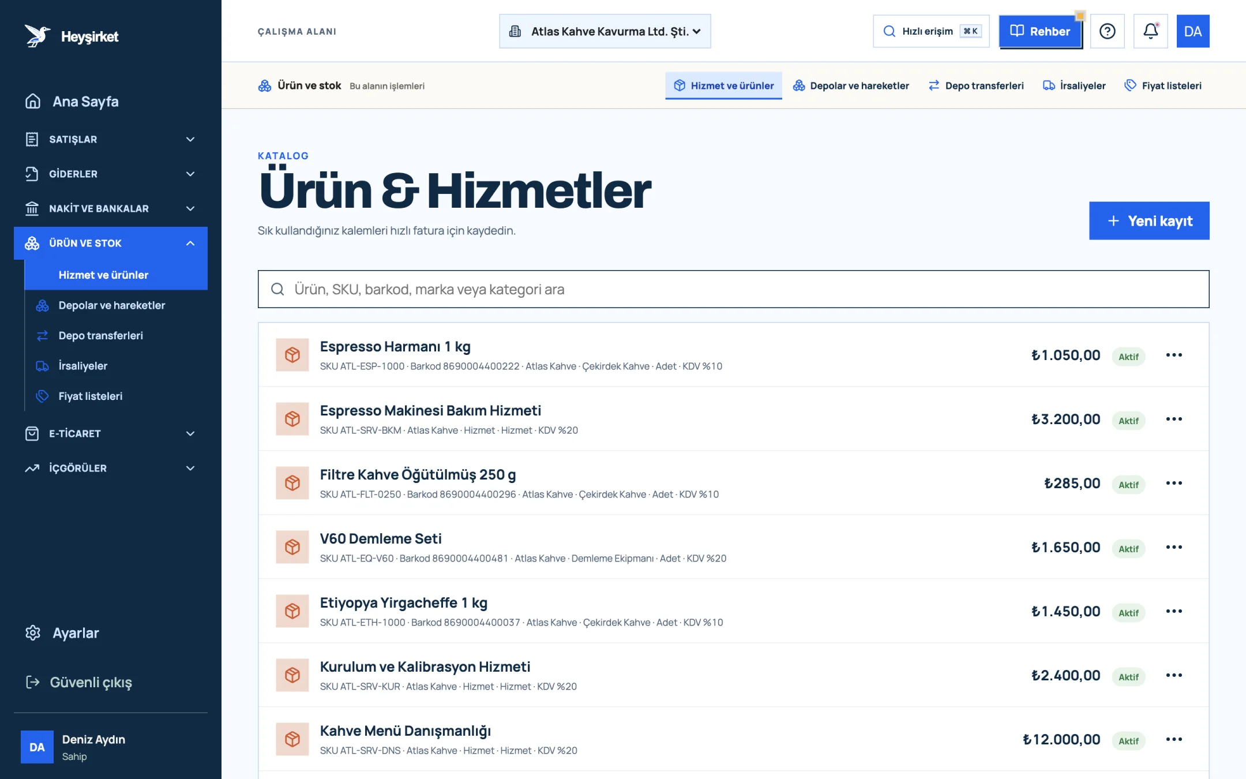Open the Atlas Kahve Kavurma workspace dropdown
1246x779 pixels.
pos(605,31)
